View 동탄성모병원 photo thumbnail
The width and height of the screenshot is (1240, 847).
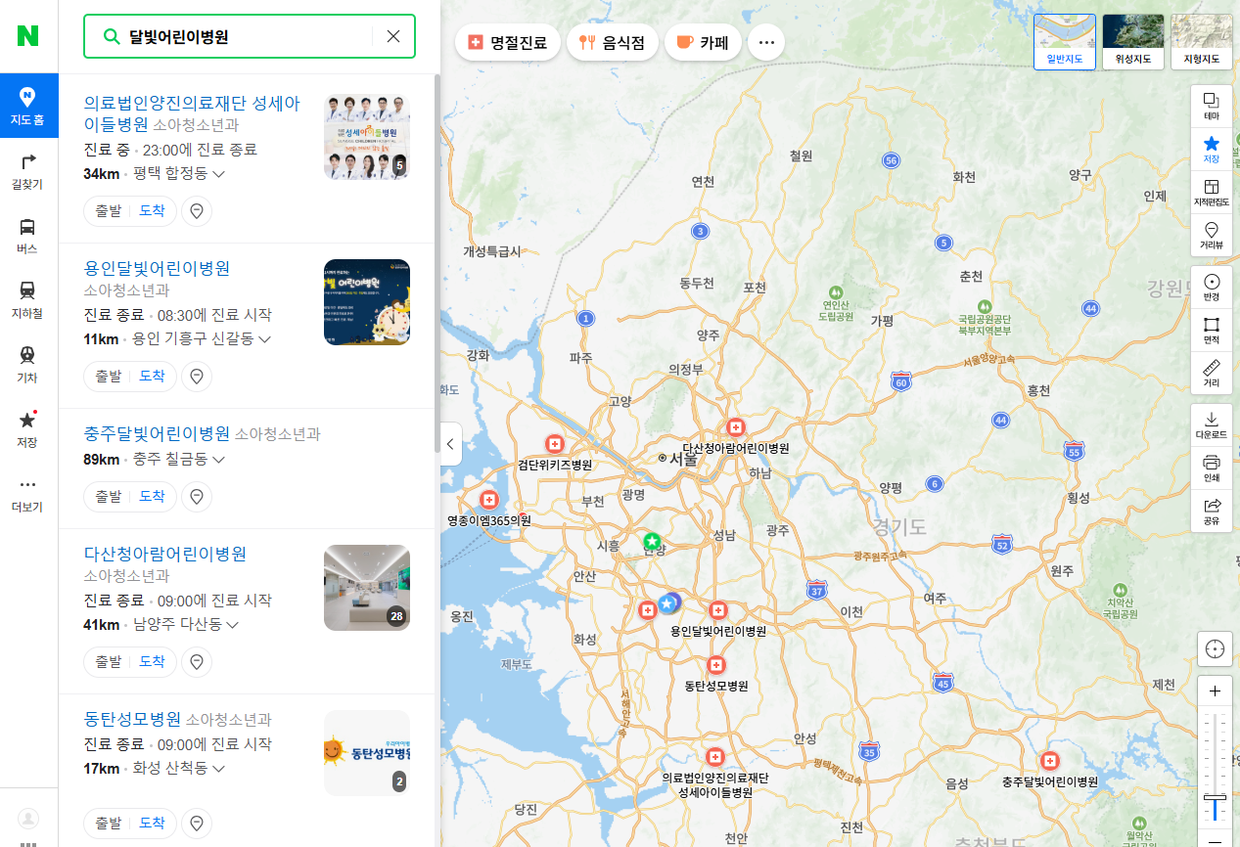(367, 753)
